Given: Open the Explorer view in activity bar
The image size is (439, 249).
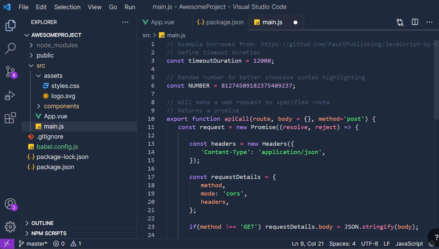Looking at the screenshot, I should 10,26.
